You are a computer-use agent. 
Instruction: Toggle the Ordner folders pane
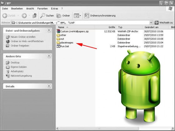coord(63,16)
